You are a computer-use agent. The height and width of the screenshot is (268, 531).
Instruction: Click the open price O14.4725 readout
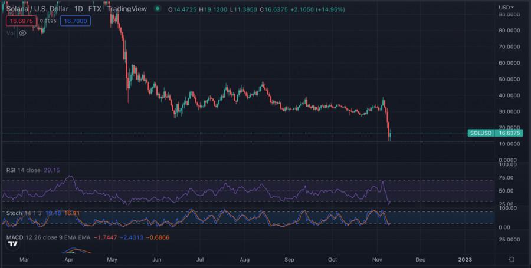tap(182, 9)
